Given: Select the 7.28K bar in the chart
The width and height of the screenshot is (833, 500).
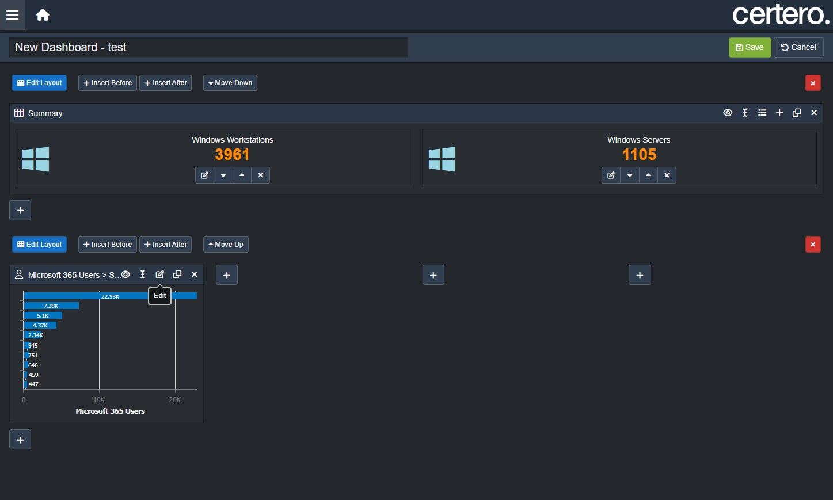Looking at the screenshot, I should pos(51,306).
